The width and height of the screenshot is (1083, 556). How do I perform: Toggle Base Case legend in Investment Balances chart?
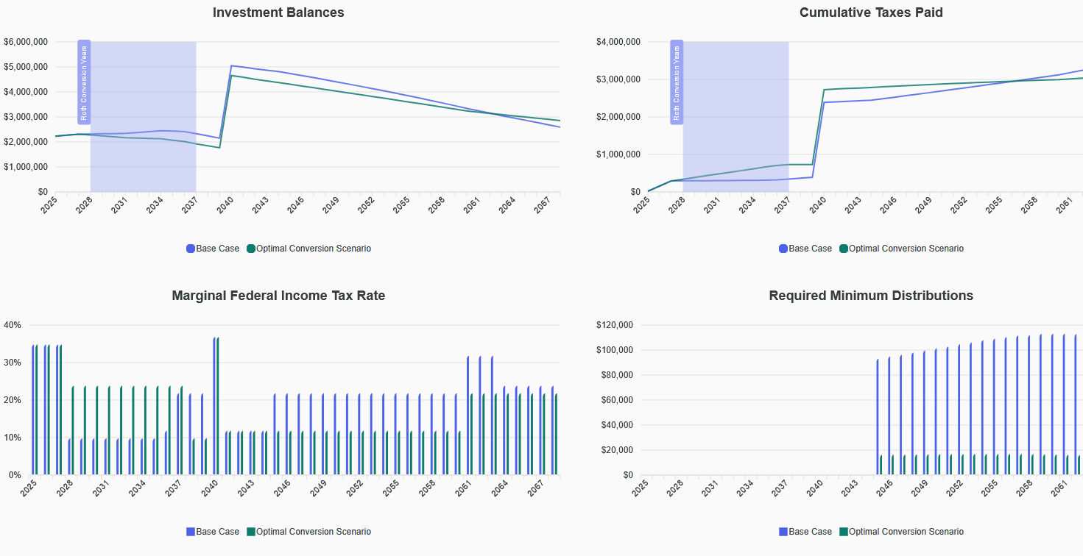point(213,249)
